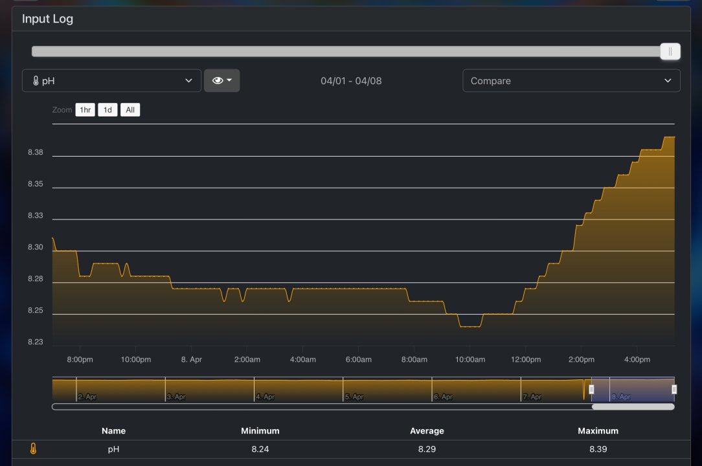Viewport: 702px width, 466px height.
Task: Expand the Compare dropdown
Action: click(x=571, y=81)
